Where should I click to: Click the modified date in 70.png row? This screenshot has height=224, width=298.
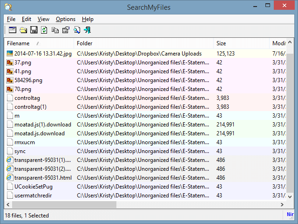[x=279, y=89]
